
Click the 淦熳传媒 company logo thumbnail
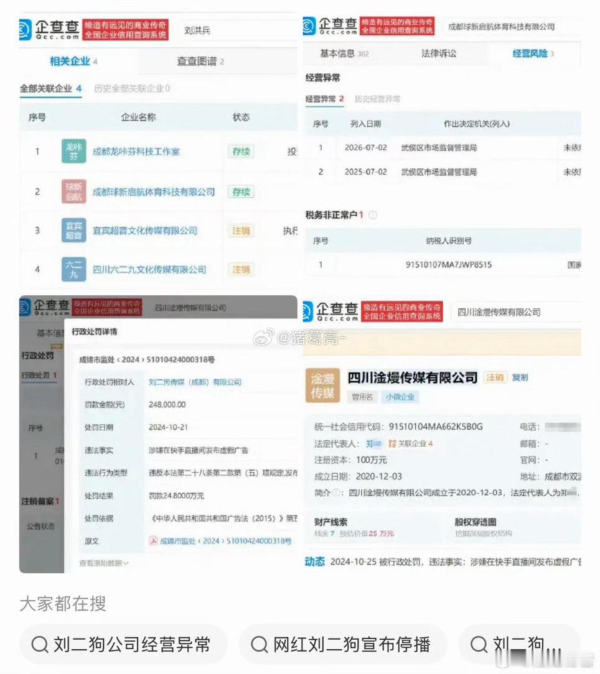[x=323, y=385]
